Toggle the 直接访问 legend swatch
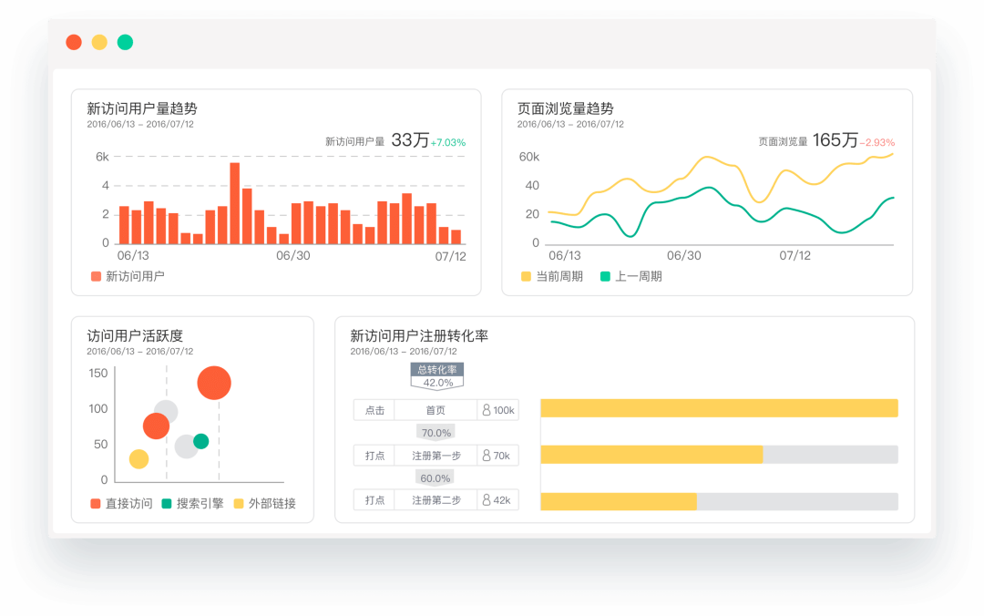Screen dimensions: 984x616 pos(96,504)
